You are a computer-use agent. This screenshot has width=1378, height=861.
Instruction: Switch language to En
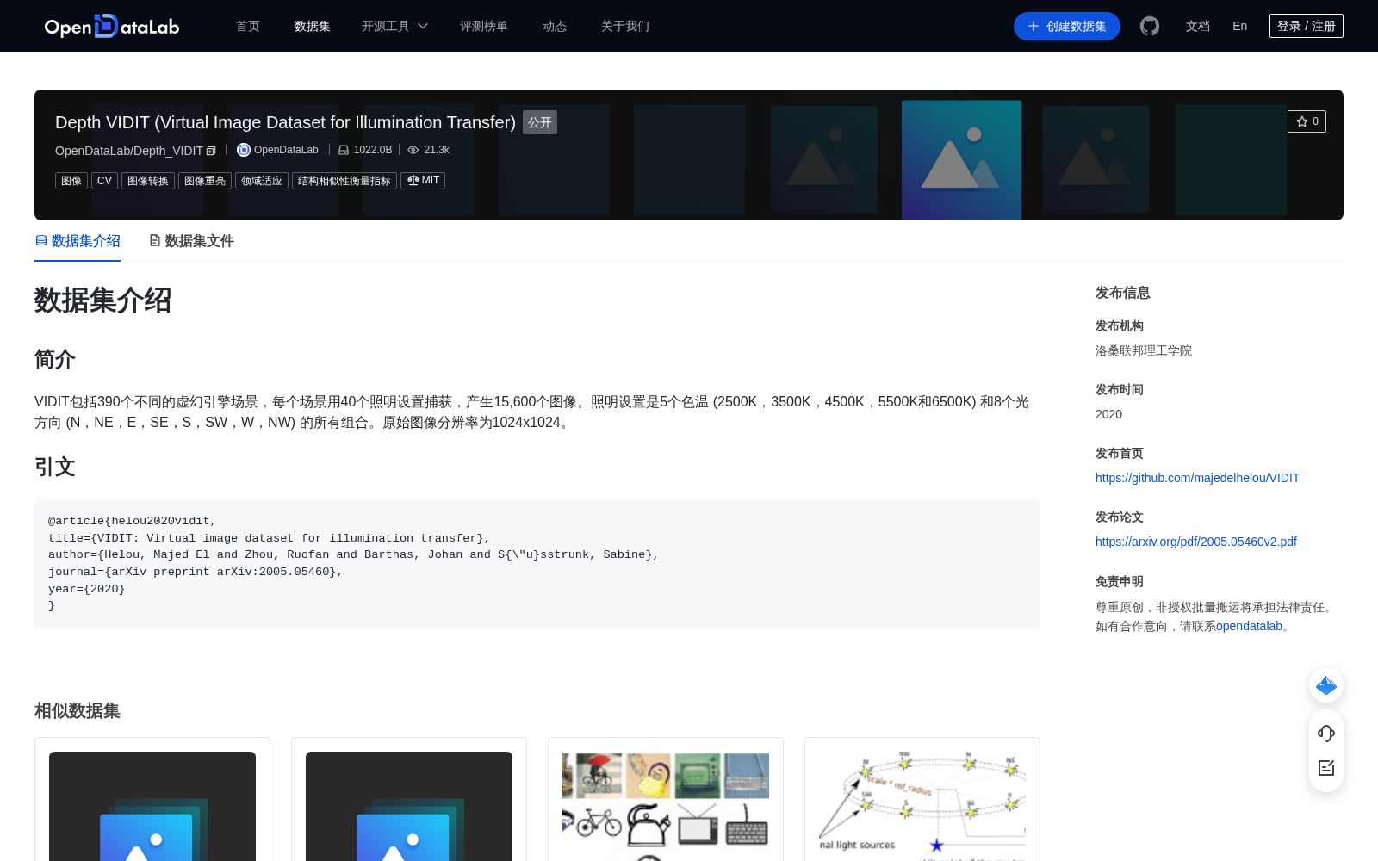point(1240,26)
